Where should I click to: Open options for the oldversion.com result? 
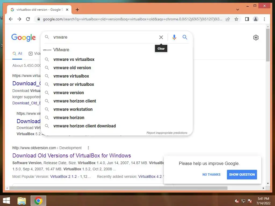tap(88, 148)
